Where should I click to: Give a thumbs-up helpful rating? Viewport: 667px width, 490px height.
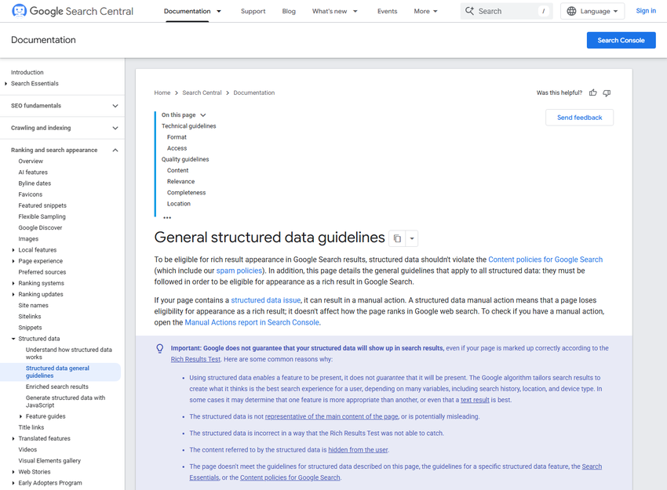point(592,93)
